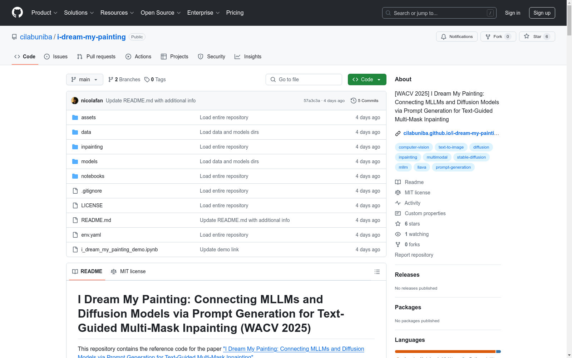Viewport: 572px width, 358px height.
Task: Open the Pricing link
Action: [x=235, y=13]
